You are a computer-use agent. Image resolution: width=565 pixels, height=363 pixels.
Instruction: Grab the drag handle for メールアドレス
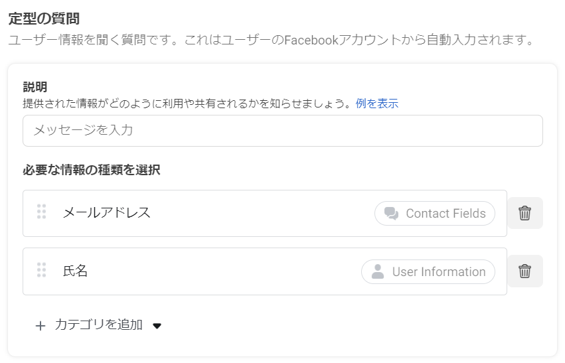(41, 212)
